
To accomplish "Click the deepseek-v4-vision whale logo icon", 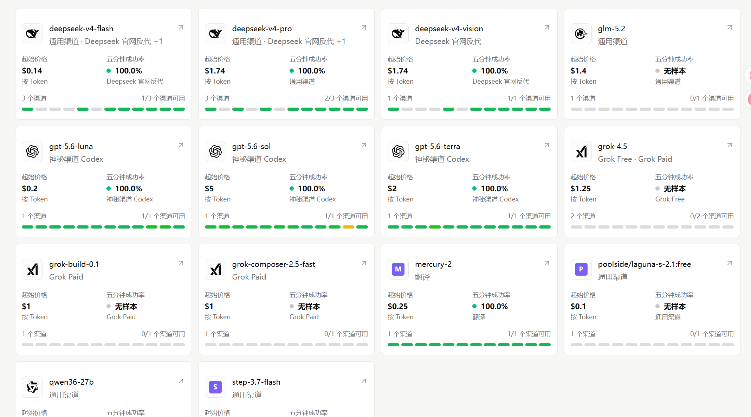I will (398, 34).
